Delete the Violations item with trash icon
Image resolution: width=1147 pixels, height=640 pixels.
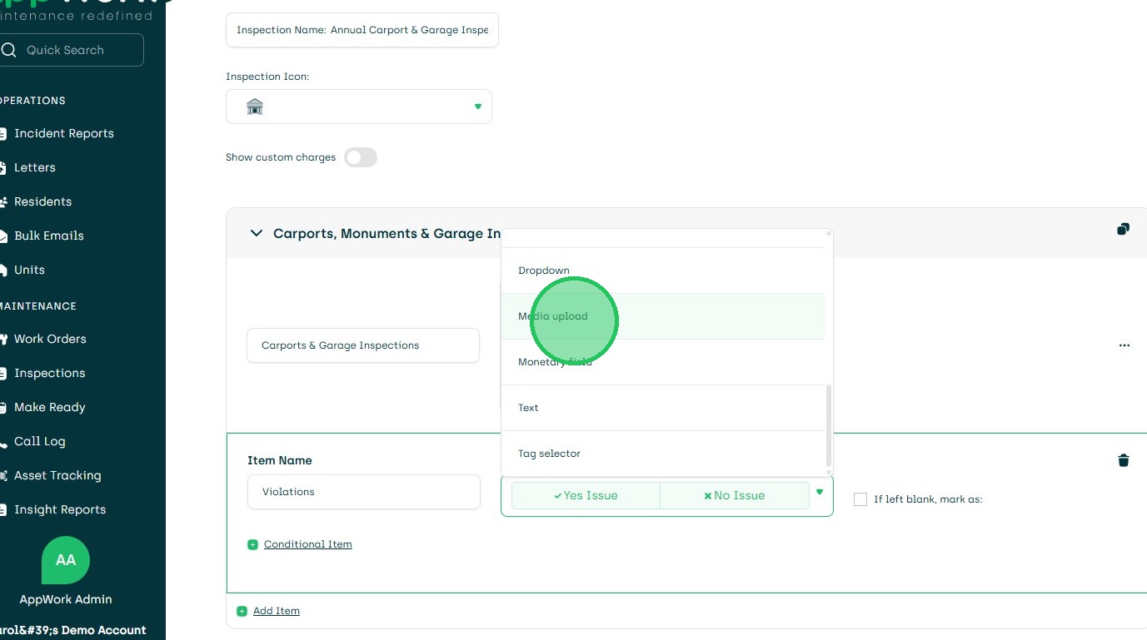click(1123, 460)
